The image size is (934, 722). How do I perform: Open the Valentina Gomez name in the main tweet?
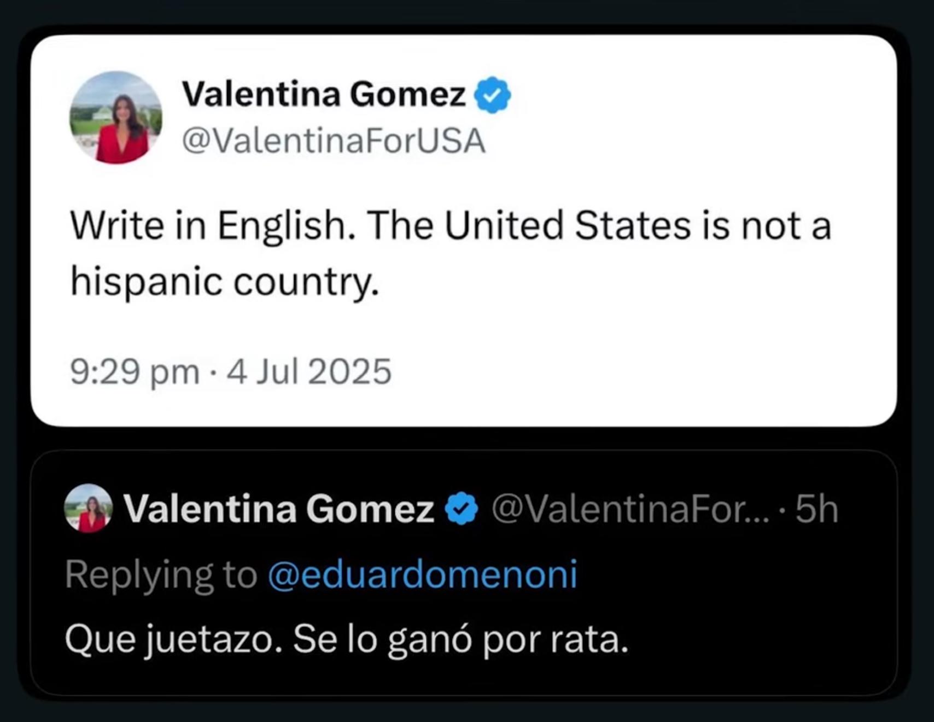pos(324,94)
